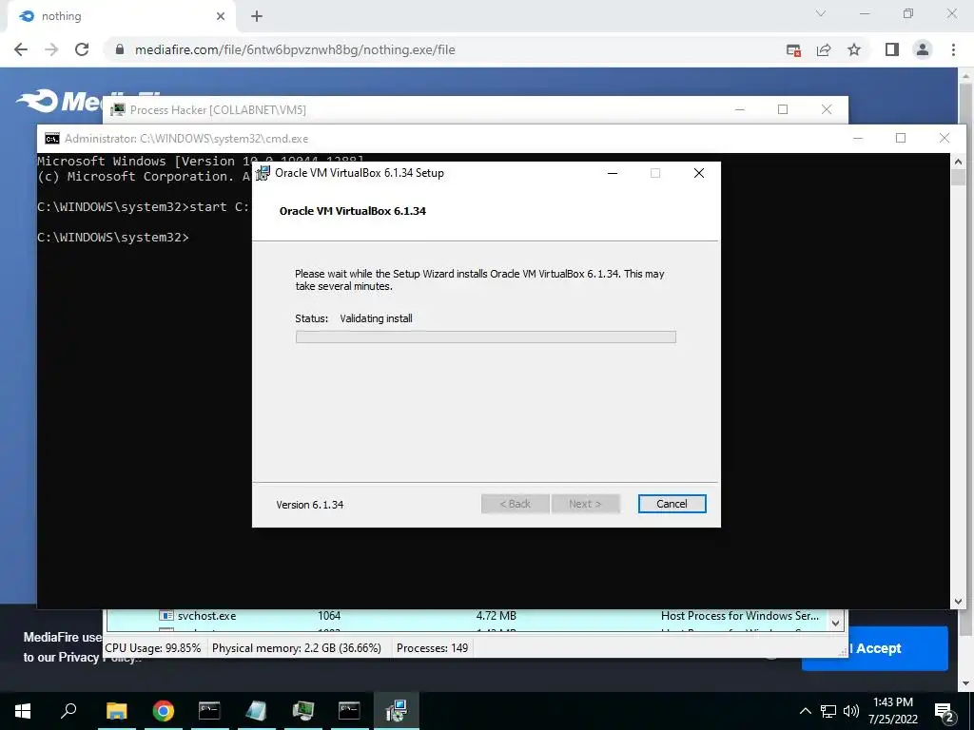974x730 pixels.
Task: Open File Explorer from taskbar
Action: click(116, 711)
